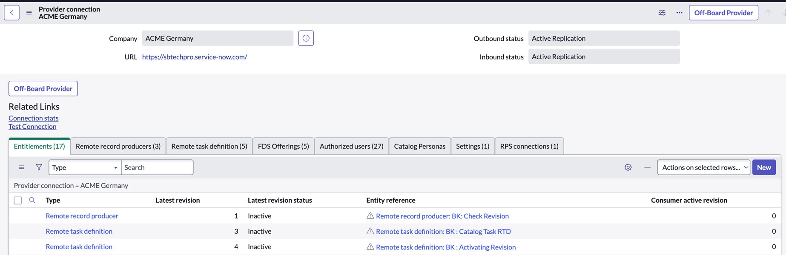The width and height of the screenshot is (786, 255).
Task: Switch to the RPS connections (1) tab
Action: tap(529, 146)
